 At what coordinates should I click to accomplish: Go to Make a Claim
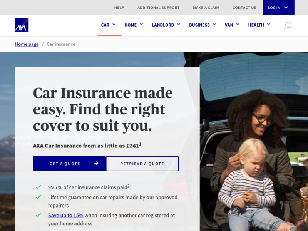point(206,8)
